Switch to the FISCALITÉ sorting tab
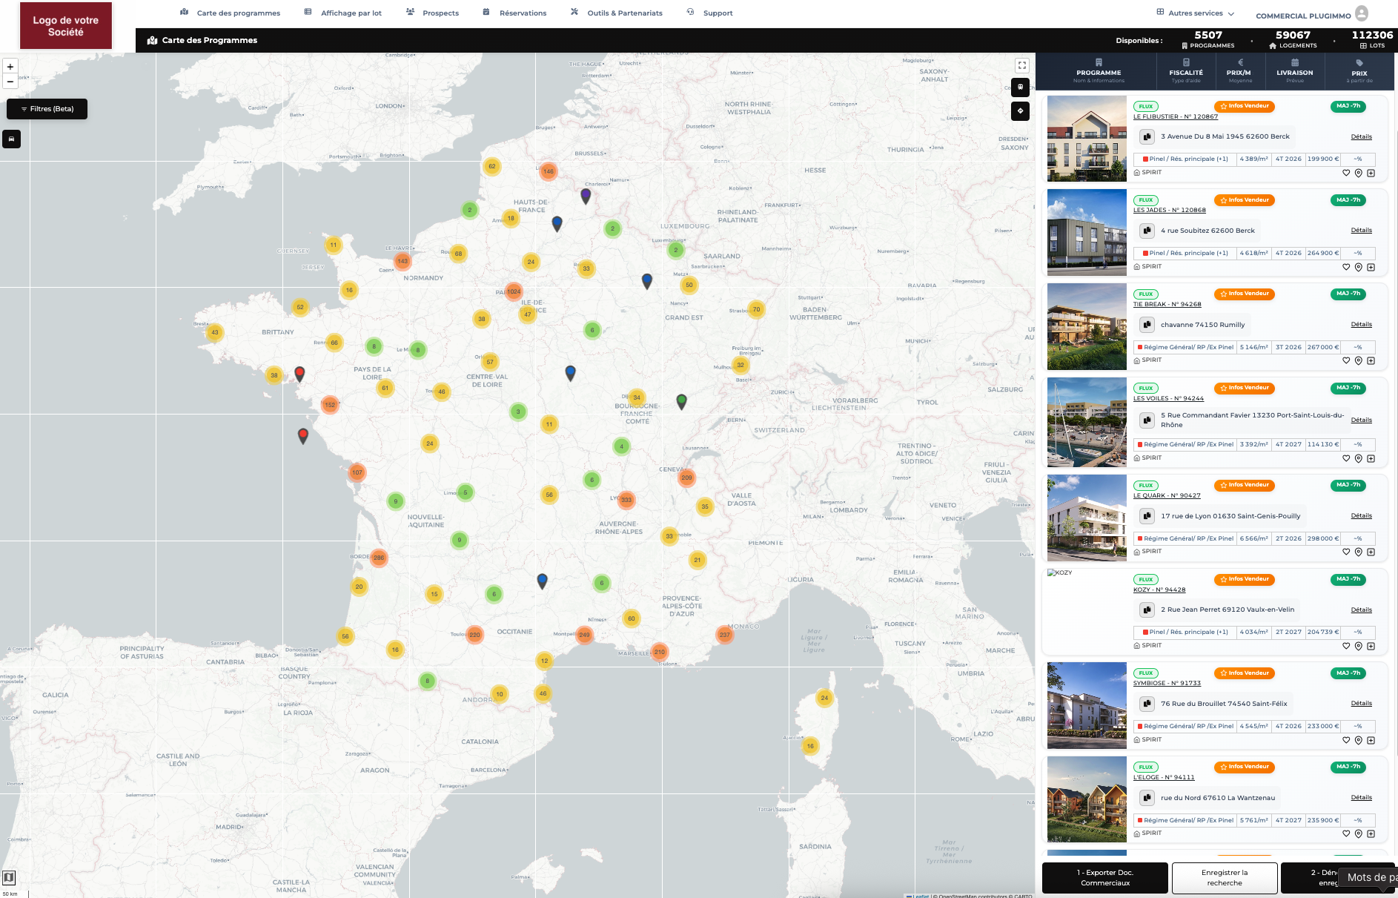 [1185, 72]
